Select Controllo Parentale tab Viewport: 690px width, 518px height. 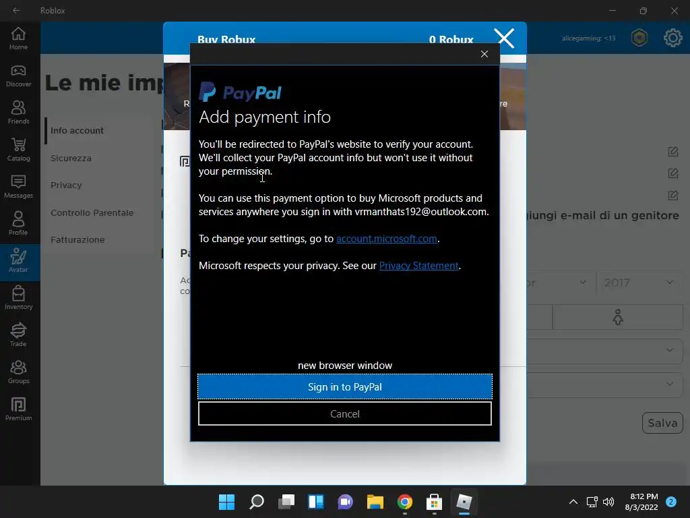click(92, 212)
